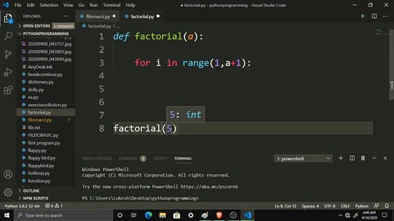Click errors and warnings status indicator

(54, 206)
